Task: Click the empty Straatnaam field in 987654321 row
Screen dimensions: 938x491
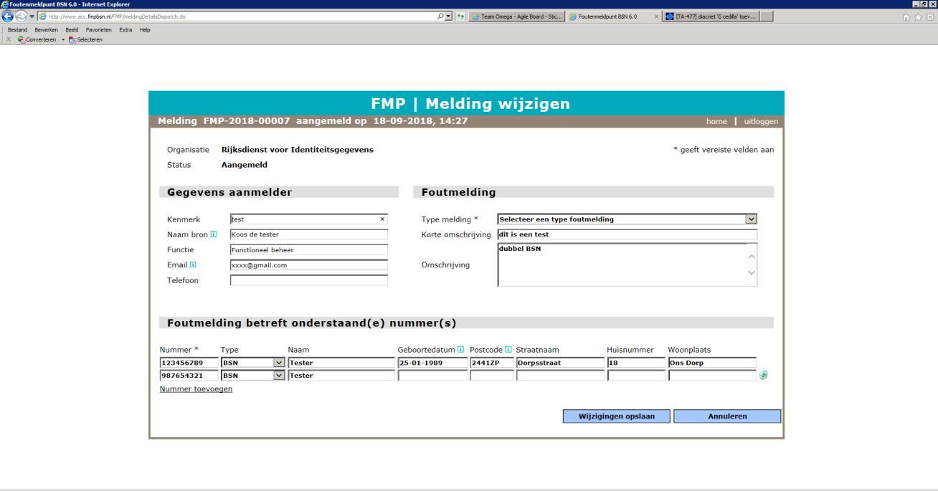Action: coord(560,376)
